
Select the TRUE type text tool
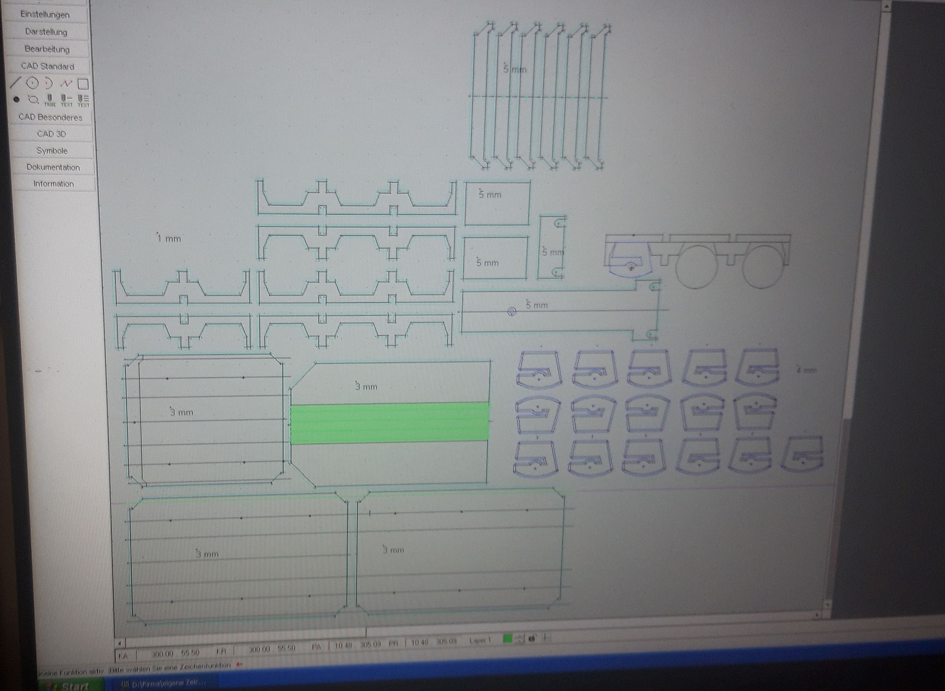[50, 100]
